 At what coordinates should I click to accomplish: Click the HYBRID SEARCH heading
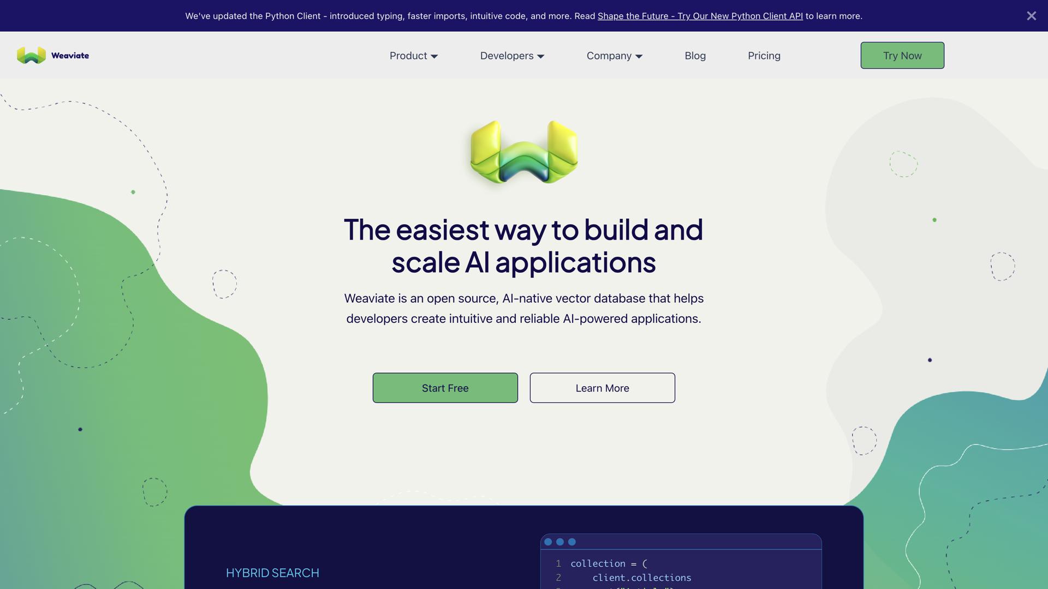pyautogui.click(x=272, y=573)
